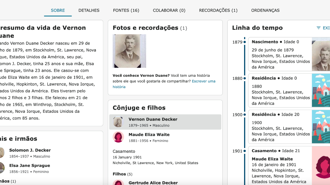Click the Linha do tempo heading

coord(257,28)
